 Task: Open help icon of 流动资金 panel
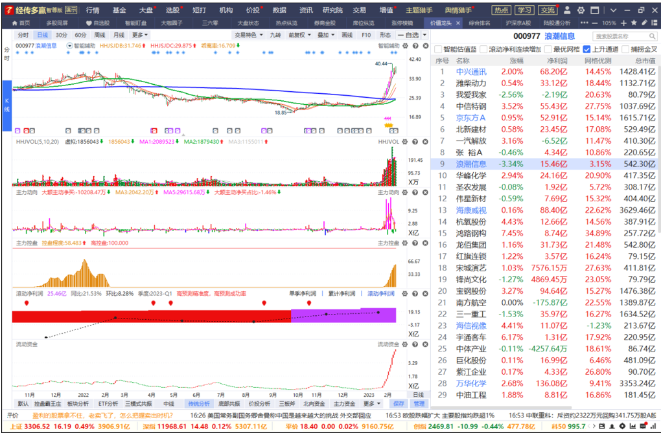coord(415,344)
